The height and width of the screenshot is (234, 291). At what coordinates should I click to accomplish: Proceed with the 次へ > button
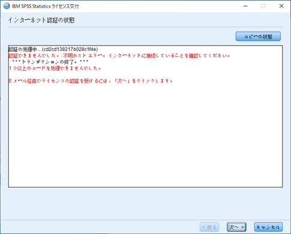[236, 227]
